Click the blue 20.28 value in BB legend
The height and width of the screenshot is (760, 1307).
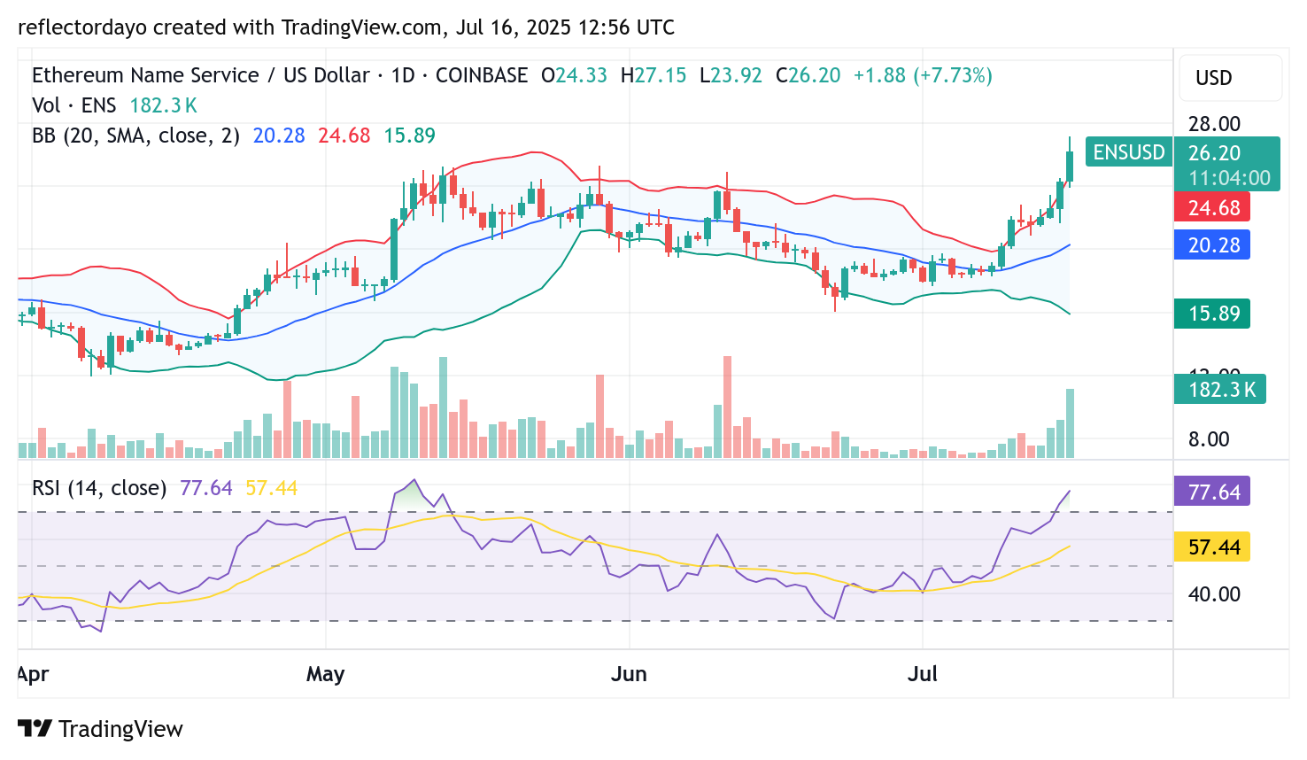click(279, 136)
